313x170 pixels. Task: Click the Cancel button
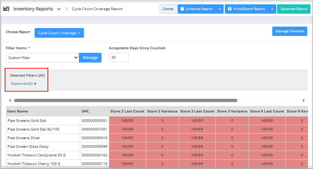coord(168,9)
